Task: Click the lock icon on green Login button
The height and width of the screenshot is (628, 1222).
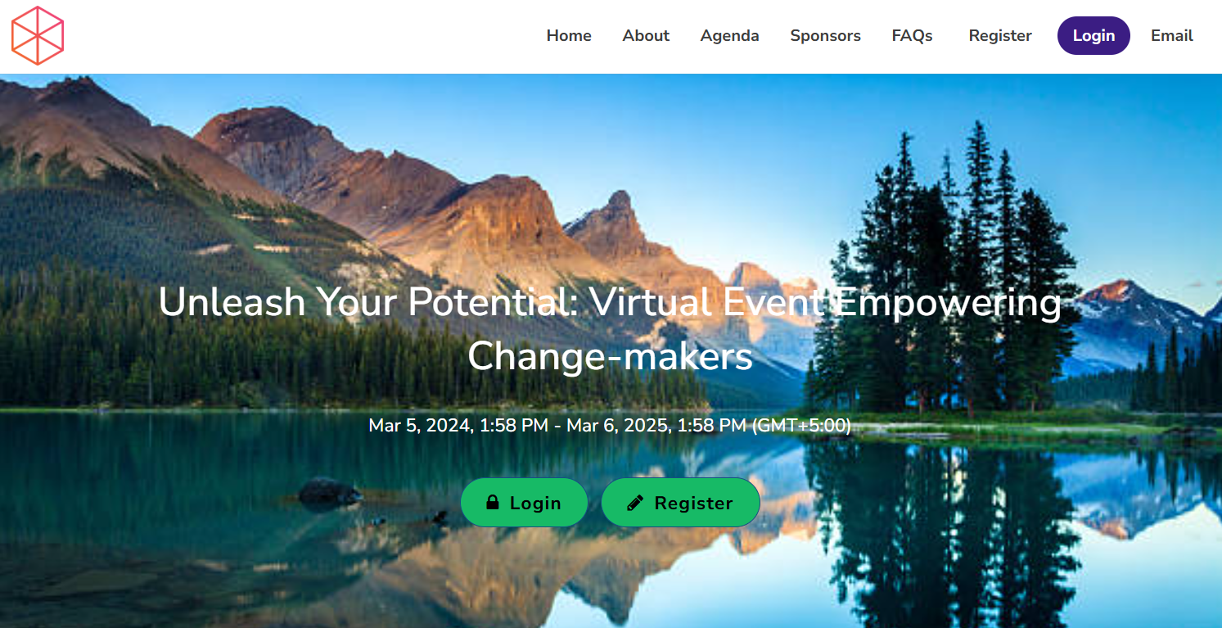Action: [x=493, y=502]
